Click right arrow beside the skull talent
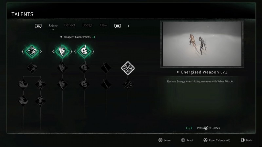262x147 pixels. click(93, 52)
